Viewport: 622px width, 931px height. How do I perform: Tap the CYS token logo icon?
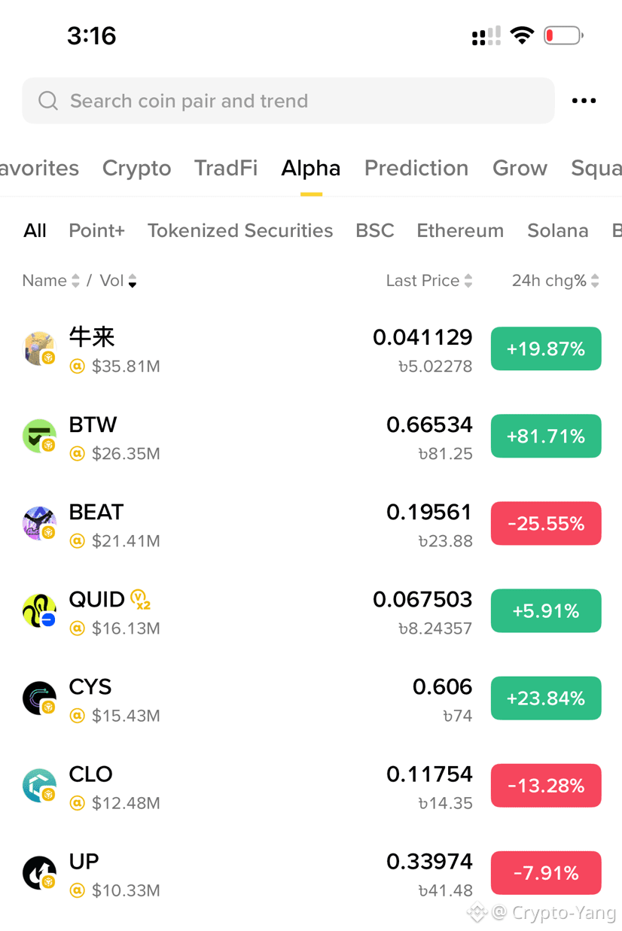pos(39,698)
